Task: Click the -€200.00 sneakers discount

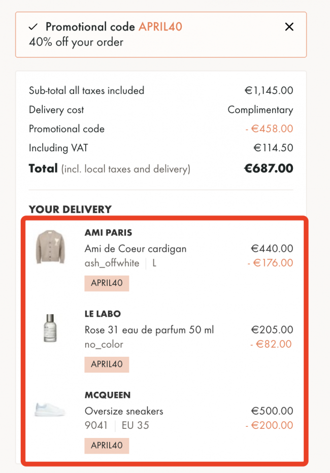Action: pyautogui.click(x=269, y=425)
